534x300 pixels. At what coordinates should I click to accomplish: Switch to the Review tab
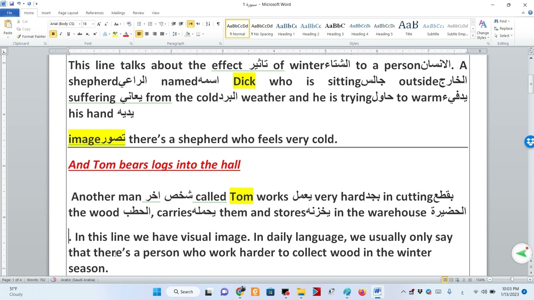[x=138, y=13]
